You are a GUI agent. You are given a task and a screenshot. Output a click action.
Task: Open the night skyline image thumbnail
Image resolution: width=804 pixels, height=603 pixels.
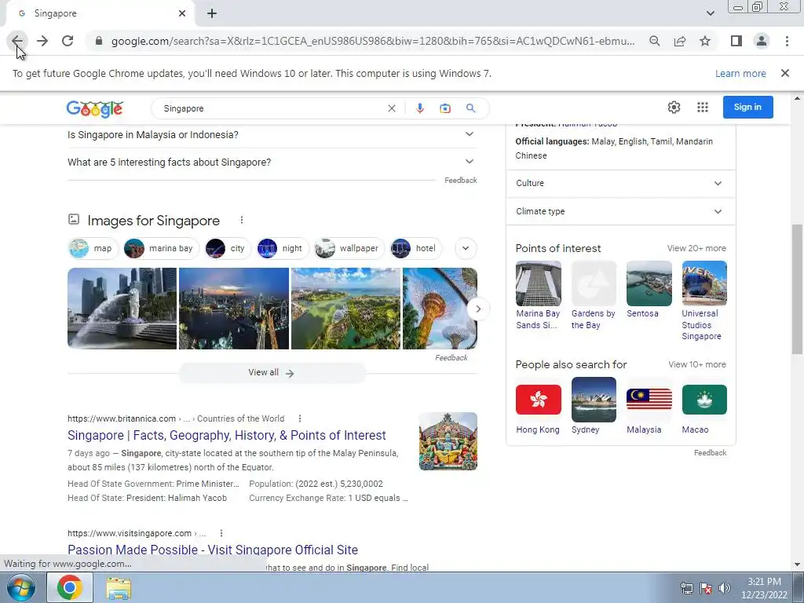234,309
